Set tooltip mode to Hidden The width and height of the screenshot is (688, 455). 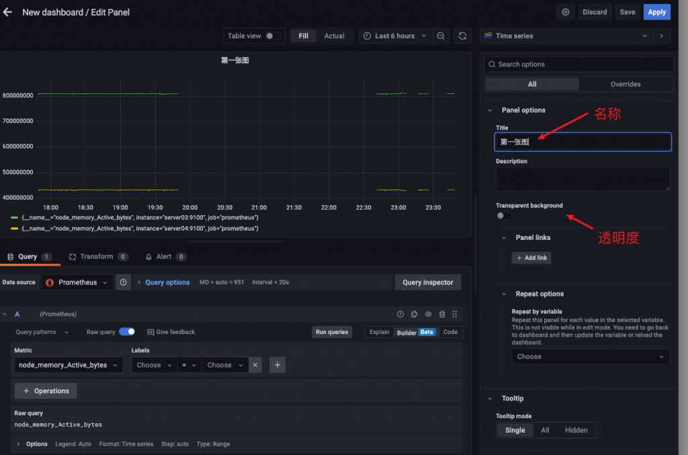coord(576,430)
